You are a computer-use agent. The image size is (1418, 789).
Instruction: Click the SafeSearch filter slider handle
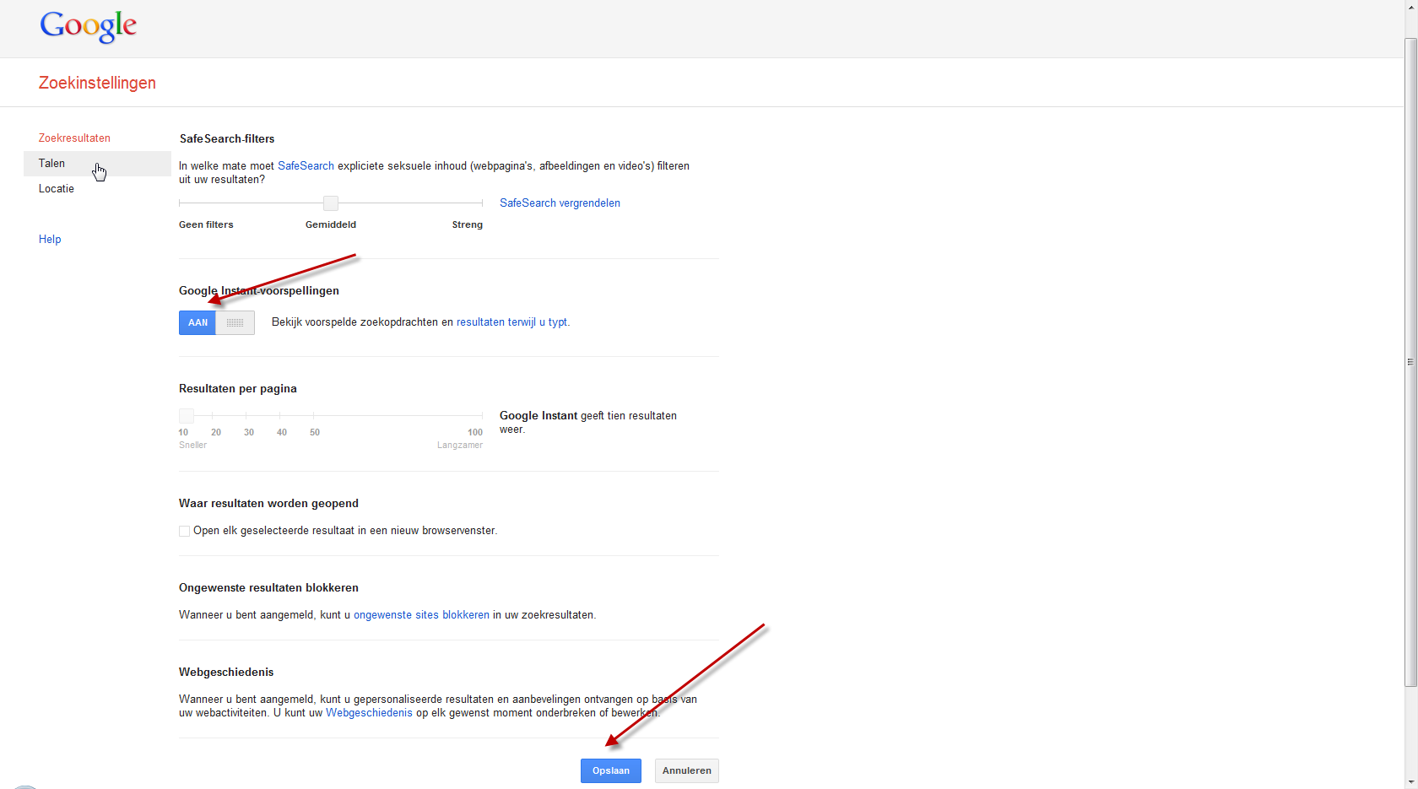pyautogui.click(x=331, y=203)
